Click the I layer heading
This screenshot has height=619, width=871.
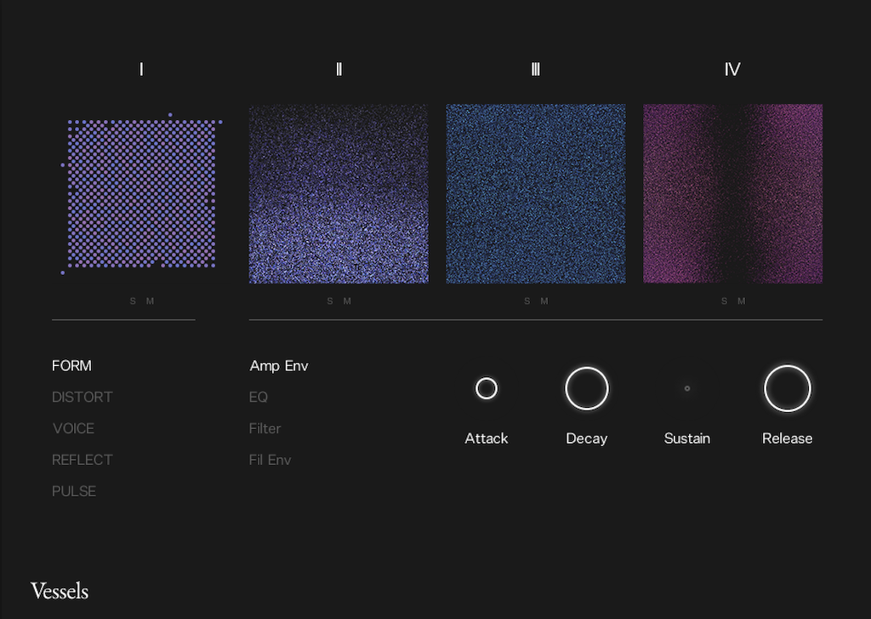point(142,70)
